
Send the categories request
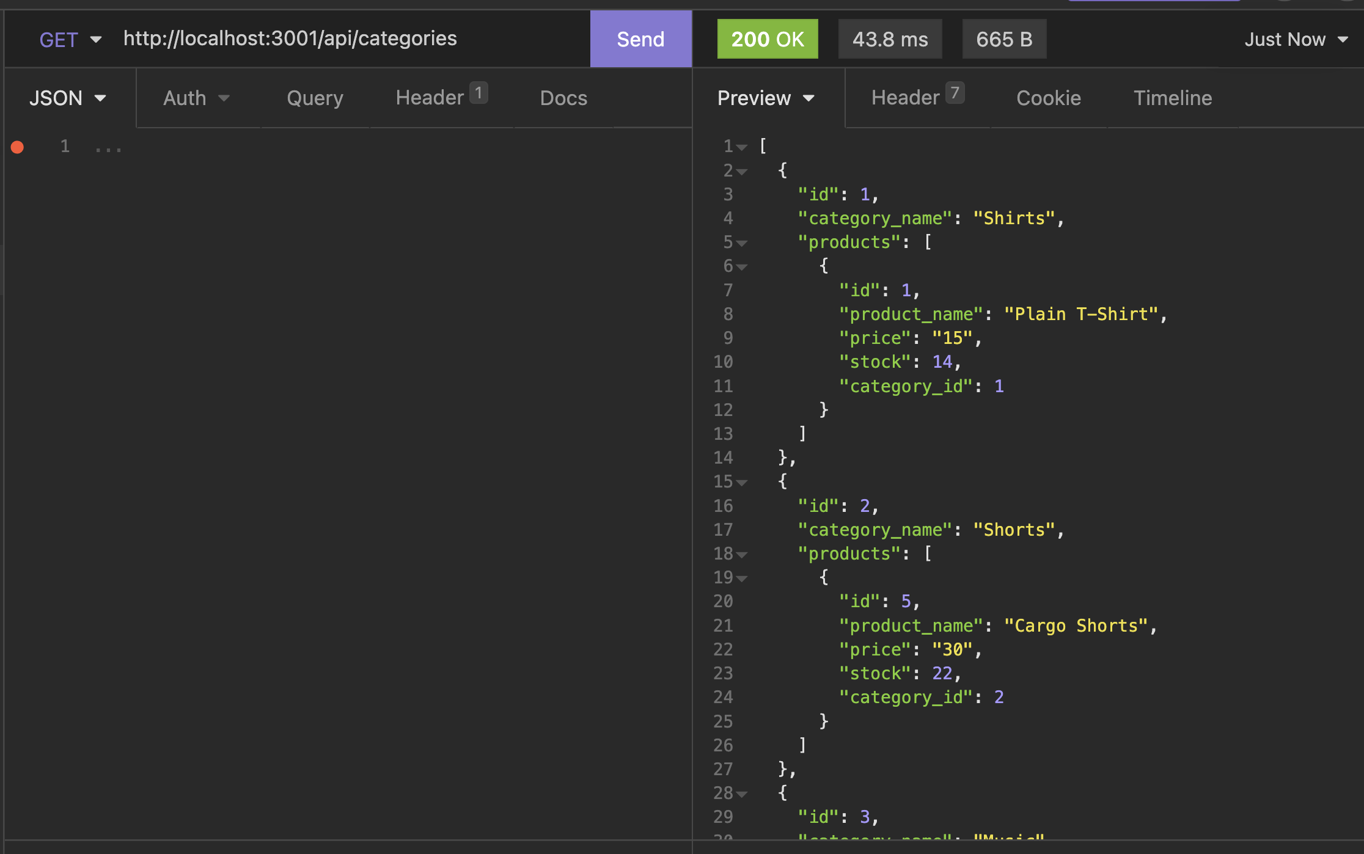640,38
